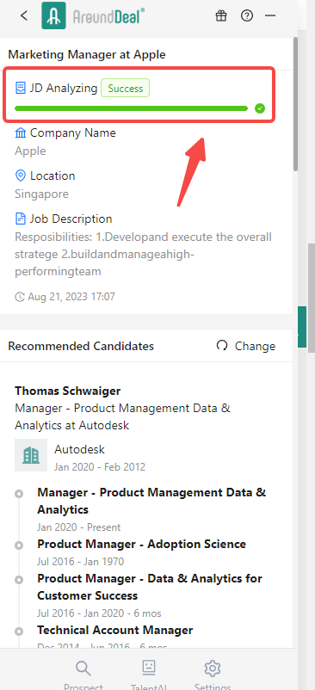
Task: Click the Autodesk company logo thumbnail
Action: coord(31,455)
